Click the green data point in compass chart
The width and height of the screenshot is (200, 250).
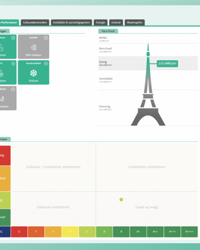tap(121, 200)
